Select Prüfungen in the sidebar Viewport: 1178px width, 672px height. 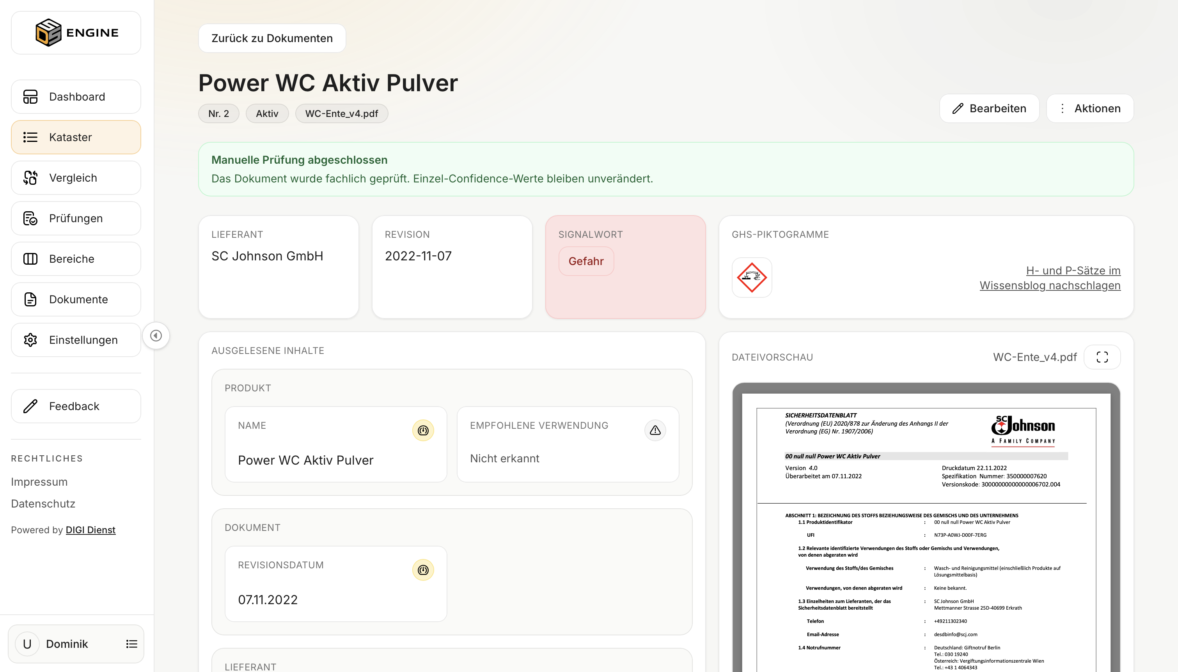tap(76, 218)
